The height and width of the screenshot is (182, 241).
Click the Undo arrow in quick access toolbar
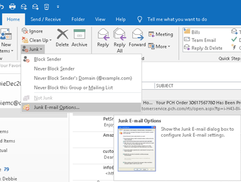click(x=1, y=7)
